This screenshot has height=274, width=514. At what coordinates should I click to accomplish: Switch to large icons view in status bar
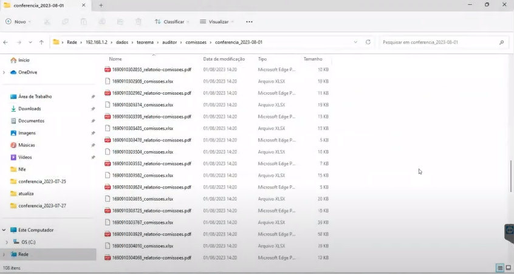pos(509,268)
